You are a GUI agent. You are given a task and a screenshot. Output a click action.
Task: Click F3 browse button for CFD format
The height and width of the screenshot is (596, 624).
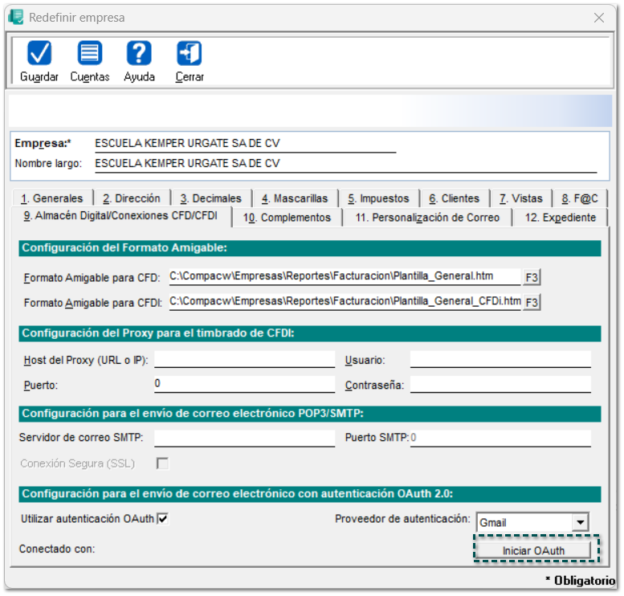coord(532,277)
